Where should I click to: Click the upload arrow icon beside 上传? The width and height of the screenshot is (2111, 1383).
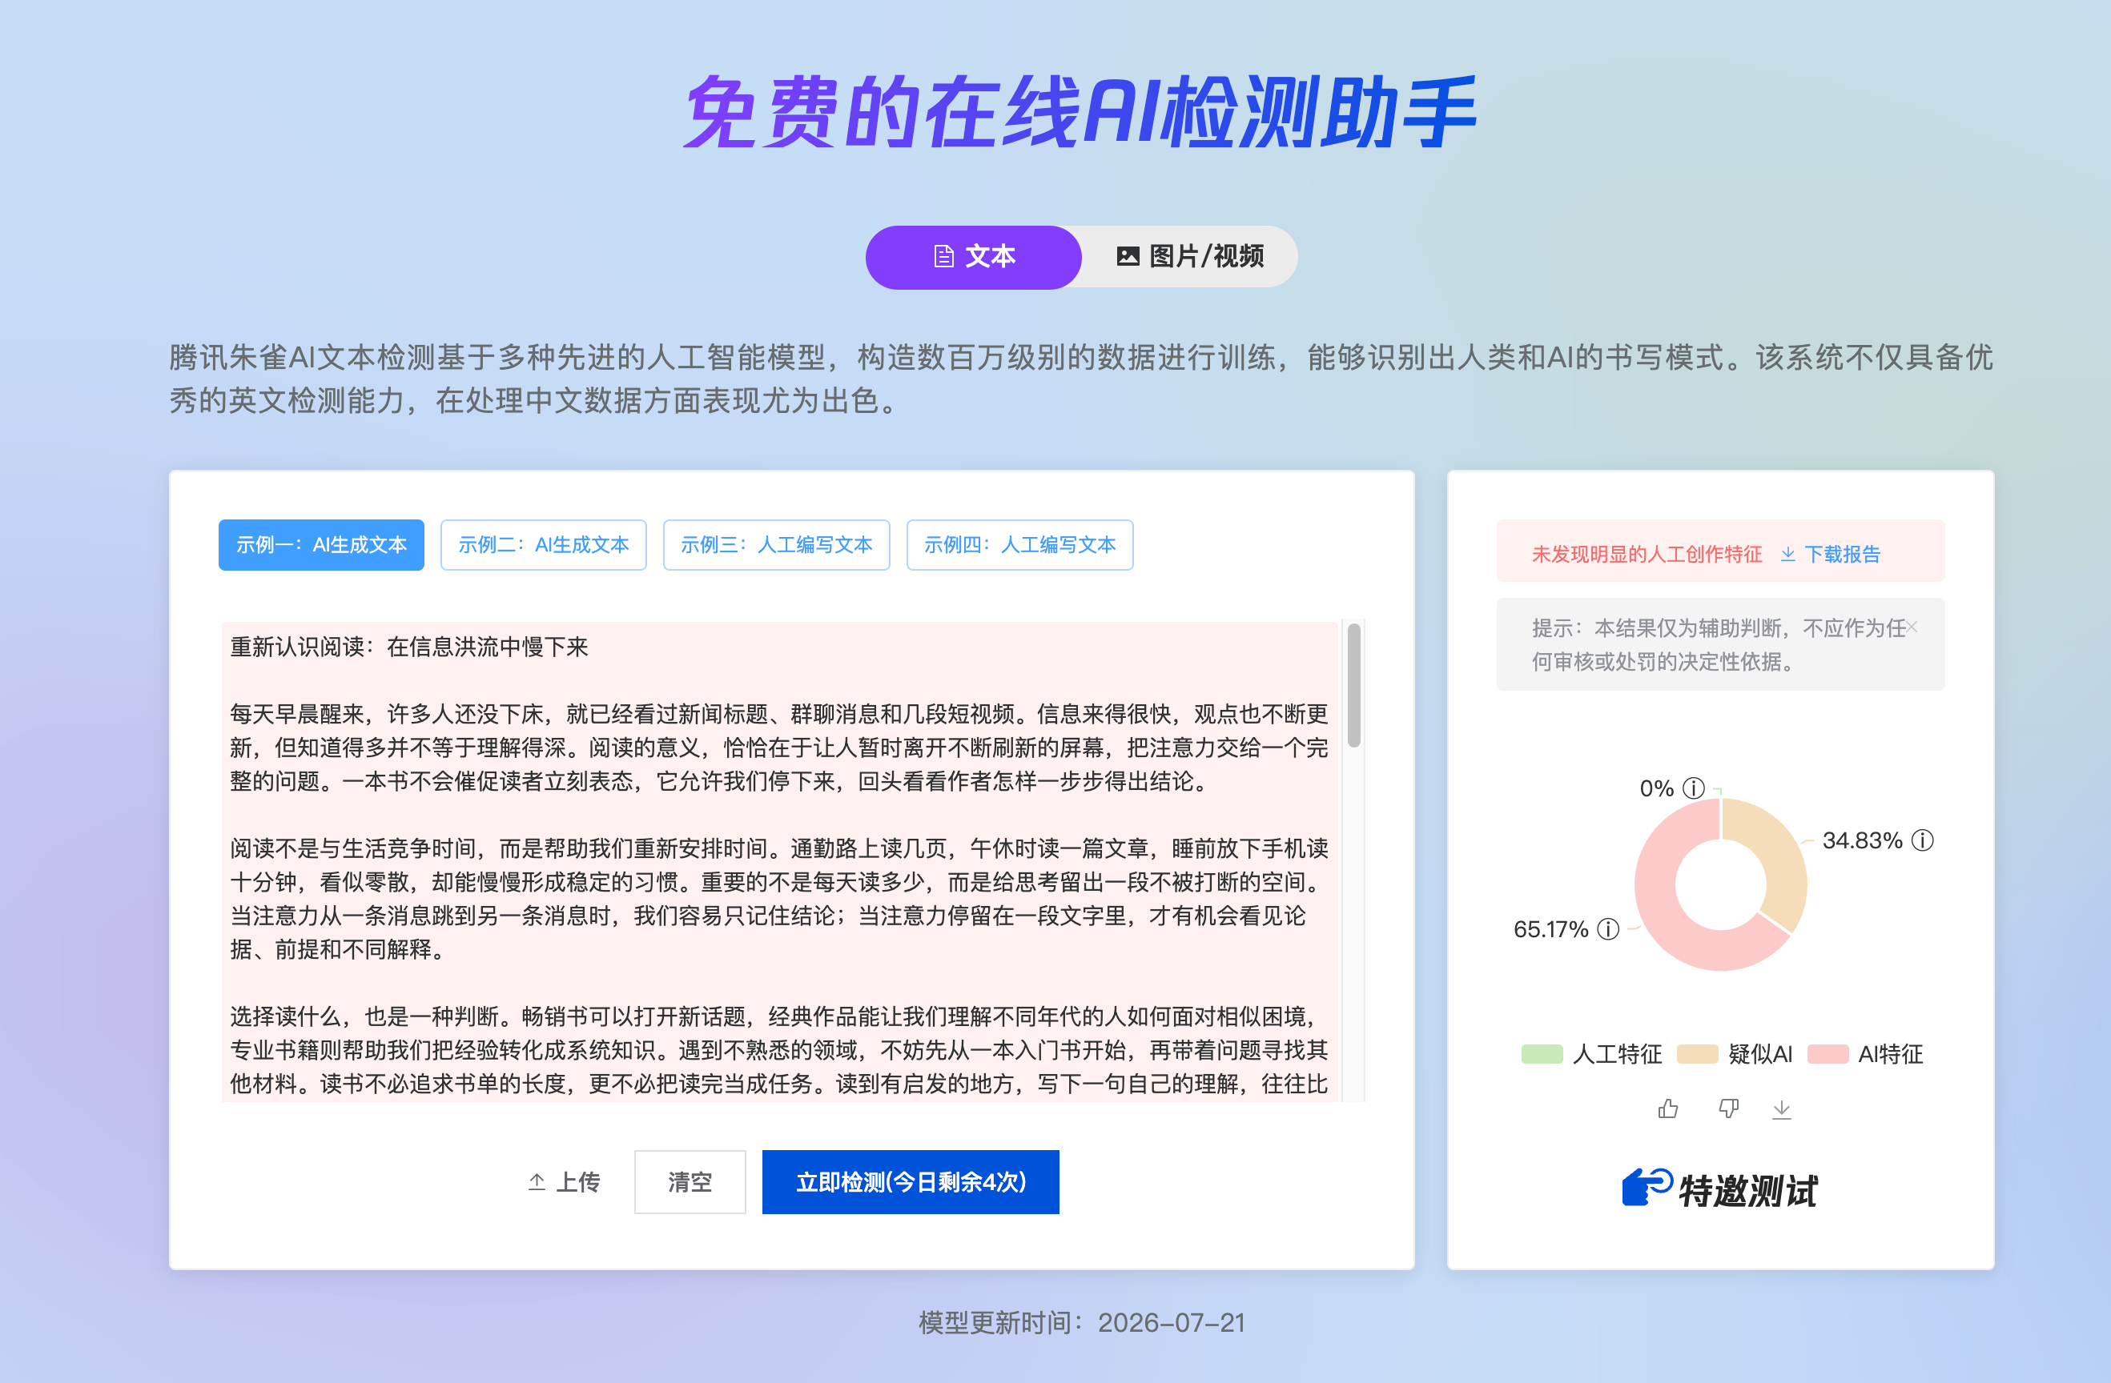(x=537, y=1182)
